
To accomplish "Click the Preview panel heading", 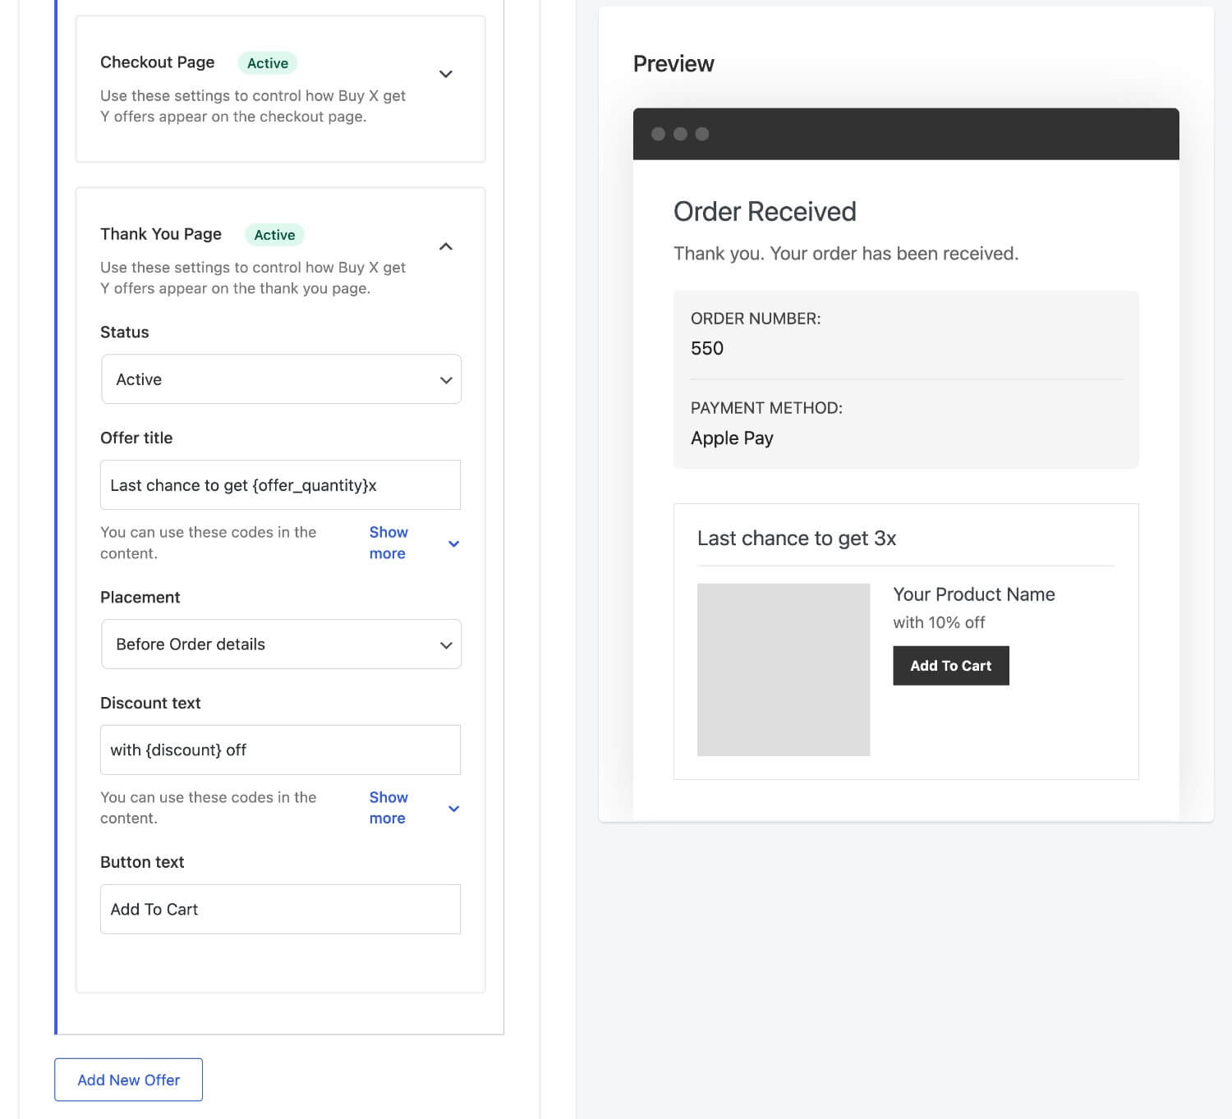I will pyautogui.click(x=673, y=64).
